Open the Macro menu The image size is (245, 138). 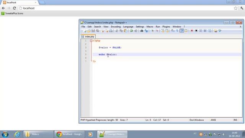tap(150, 26)
